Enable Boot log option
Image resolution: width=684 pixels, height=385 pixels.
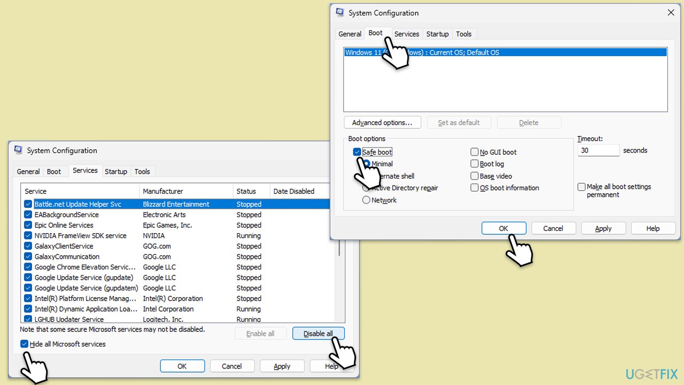475,164
